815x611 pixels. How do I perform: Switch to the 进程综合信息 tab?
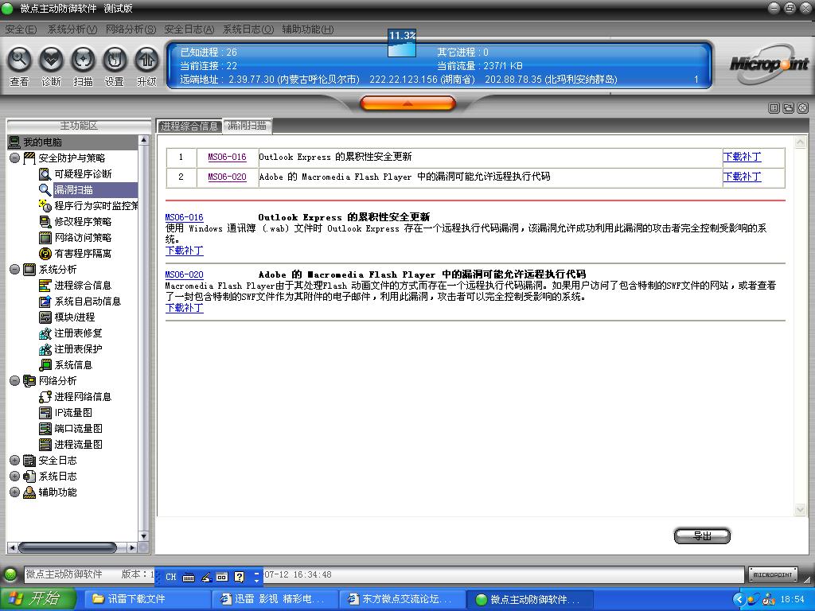tap(189, 126)
